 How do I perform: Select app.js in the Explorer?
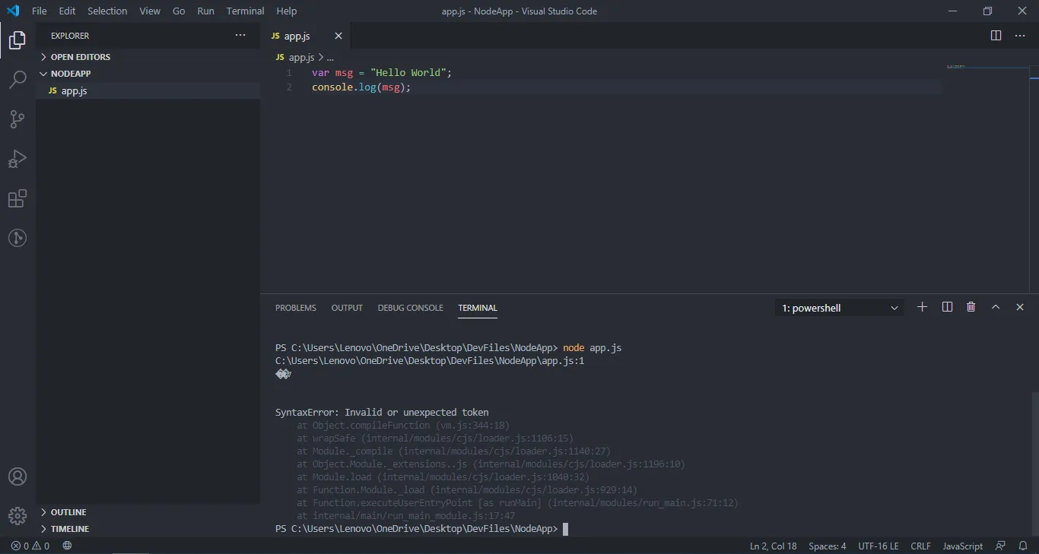click(74, 90)
